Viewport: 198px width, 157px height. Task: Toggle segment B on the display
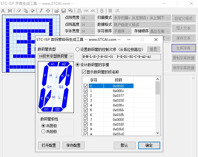69,76
